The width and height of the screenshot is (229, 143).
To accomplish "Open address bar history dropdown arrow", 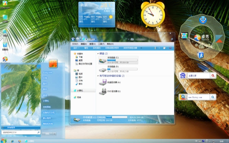I will (x=129, y=39).
